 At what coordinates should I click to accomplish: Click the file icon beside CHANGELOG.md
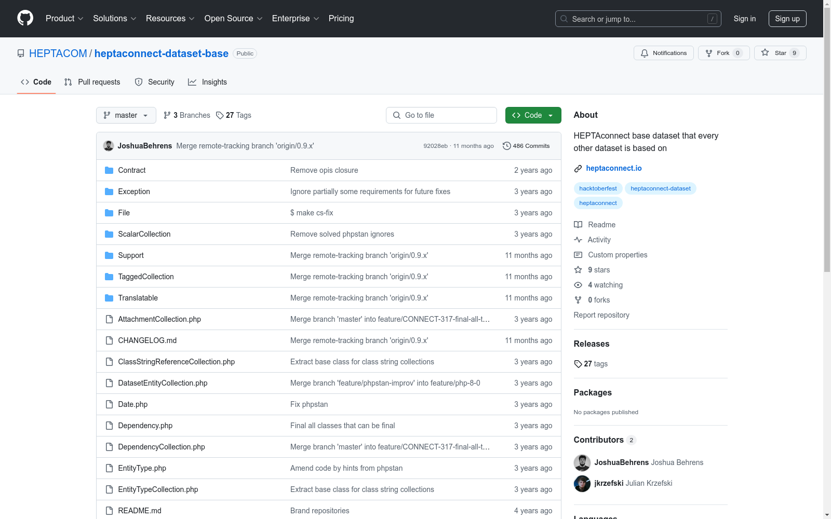click(109, 340)
